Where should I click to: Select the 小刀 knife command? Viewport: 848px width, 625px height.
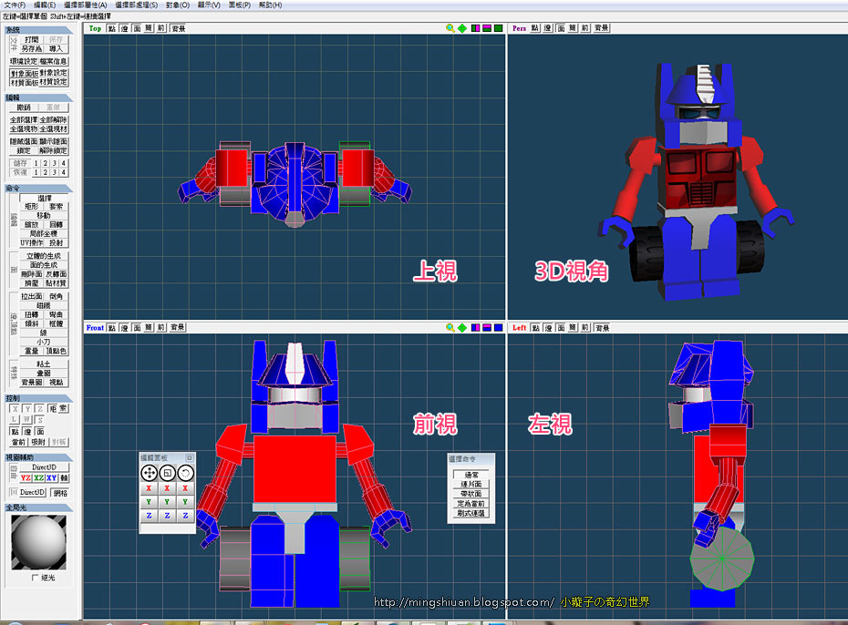[x=44, y=342]
